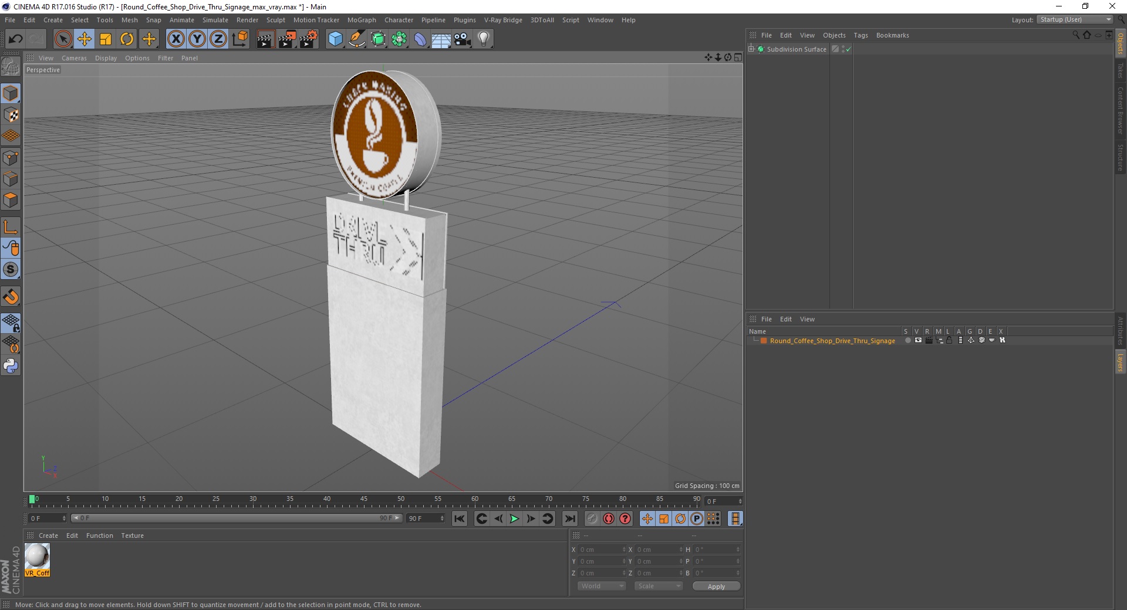Open Edit Render Settings icon

point(309,39)
